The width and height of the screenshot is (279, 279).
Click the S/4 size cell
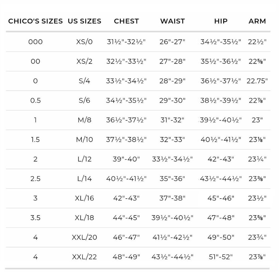coord(85,81)
